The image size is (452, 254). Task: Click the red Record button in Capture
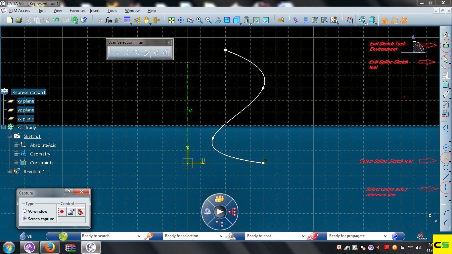62,212
